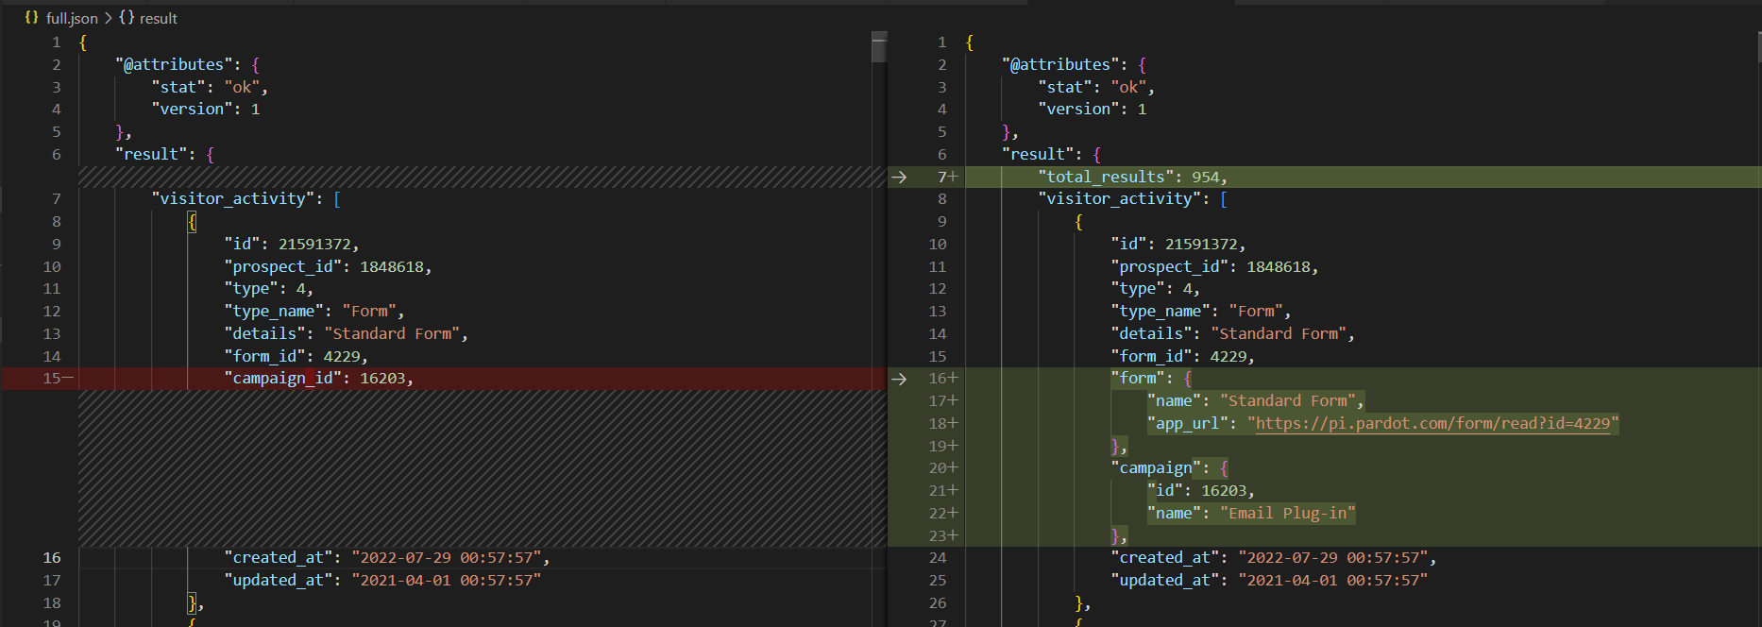Image resolution: width=1762 pixels, height=627 pixels.
Task: Click the left editor's vertical scrollbar thumb
Action: [879, 47]
